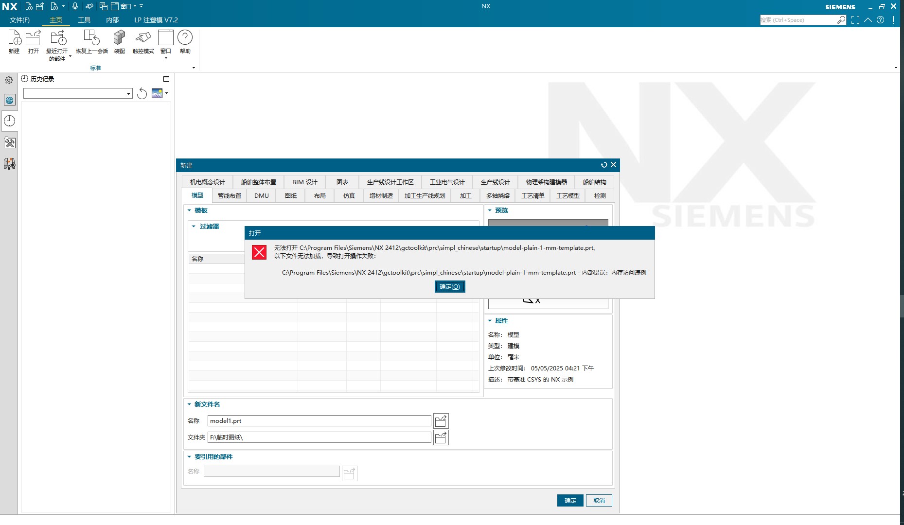Image resolution: width=904 pixels, height=525 pixels.
Task: Select the 机电概念设计 tab in 新建 dialog
Action: [x=208, y=182]
